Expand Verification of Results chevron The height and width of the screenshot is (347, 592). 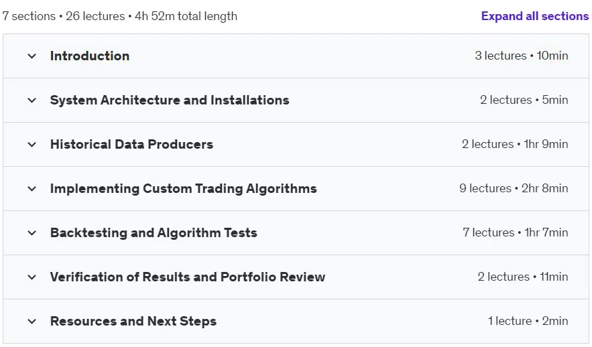point(32,277)
